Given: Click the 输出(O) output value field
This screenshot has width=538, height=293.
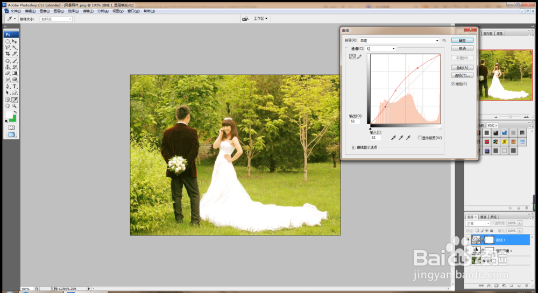Looking at the screenshot, I should point(355,122).
